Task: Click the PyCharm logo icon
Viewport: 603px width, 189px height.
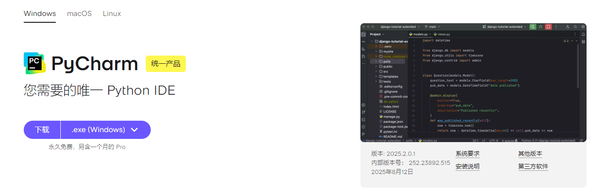Action: [x=35, y=64]
